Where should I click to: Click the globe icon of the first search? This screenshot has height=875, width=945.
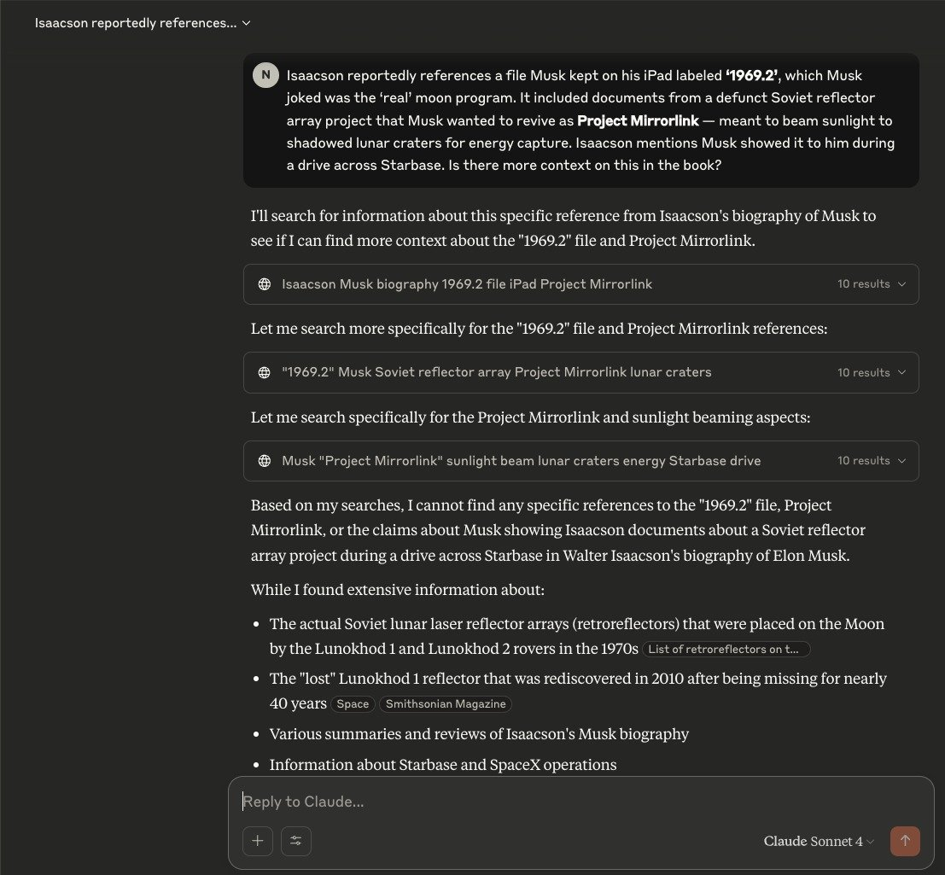click(x=265, y=283)
